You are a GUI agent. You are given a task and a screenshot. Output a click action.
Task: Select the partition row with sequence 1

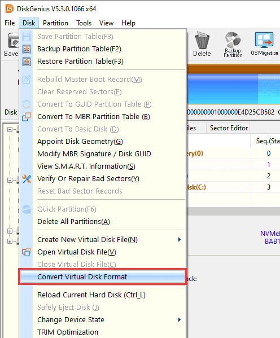(233, 165)
